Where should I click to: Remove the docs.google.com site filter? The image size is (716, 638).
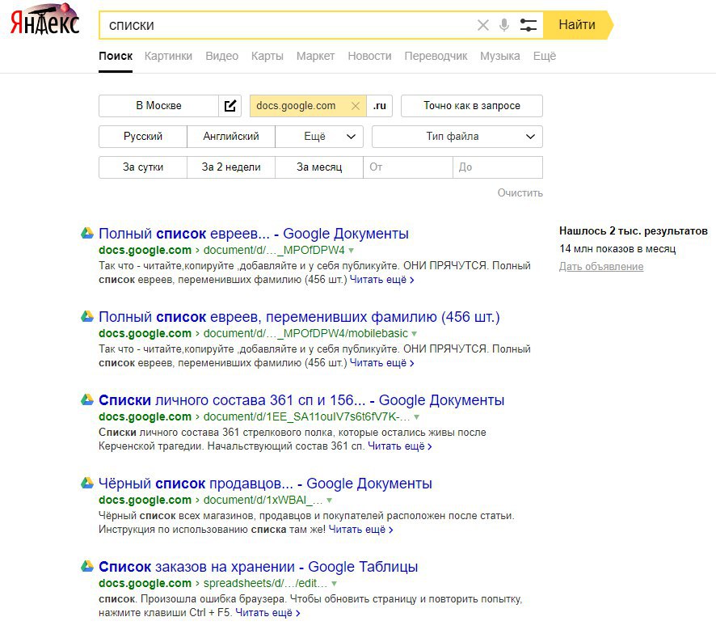[x=356, y=106]
